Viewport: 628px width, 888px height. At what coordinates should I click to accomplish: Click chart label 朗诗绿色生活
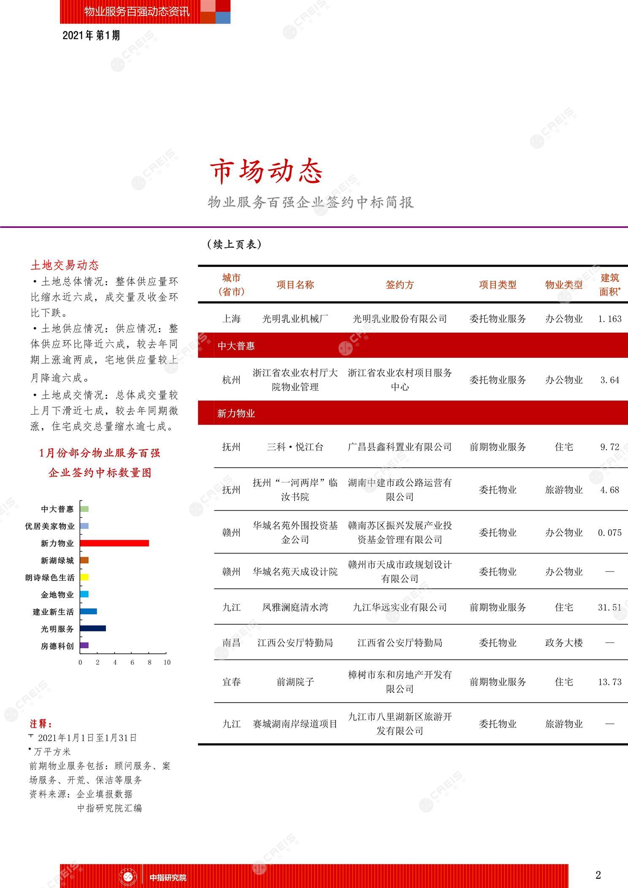(50, 577)
